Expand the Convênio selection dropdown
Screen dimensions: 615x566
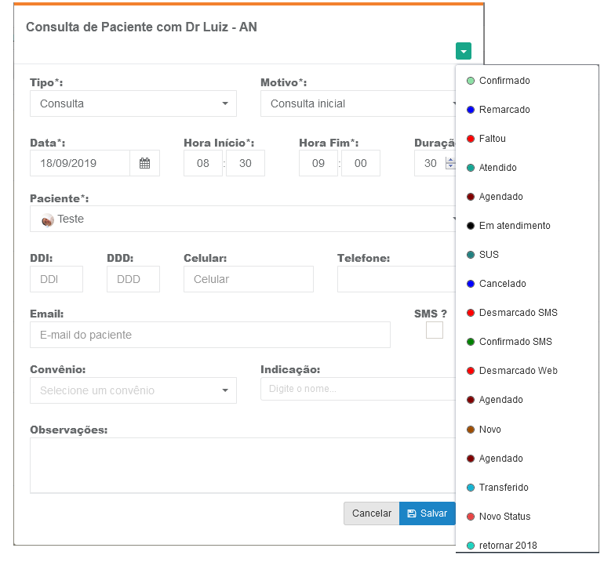(x=133, y=390)
